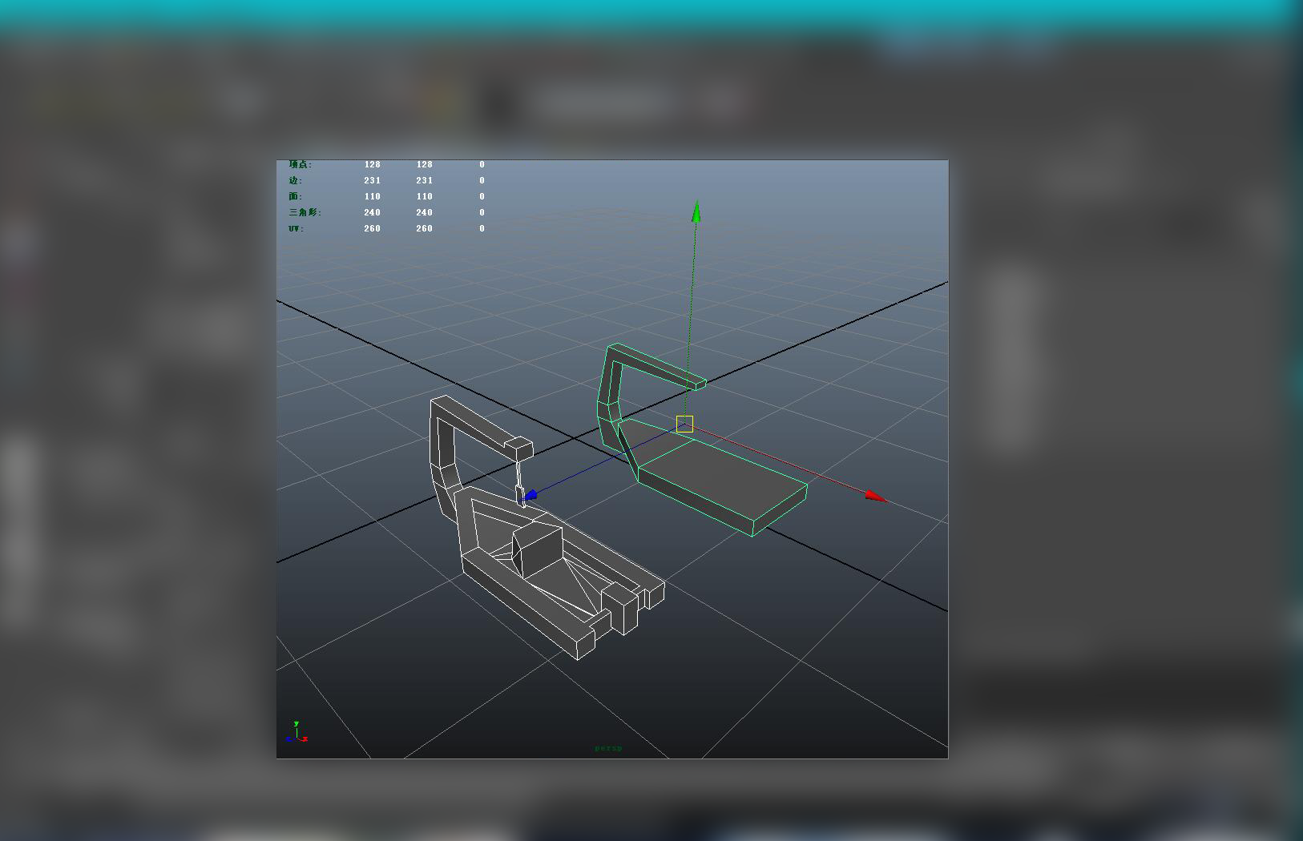The width and height of the screenshot is (1303, 841).
Task: Click the 边 count row in HUD
Action: point(386,180)
